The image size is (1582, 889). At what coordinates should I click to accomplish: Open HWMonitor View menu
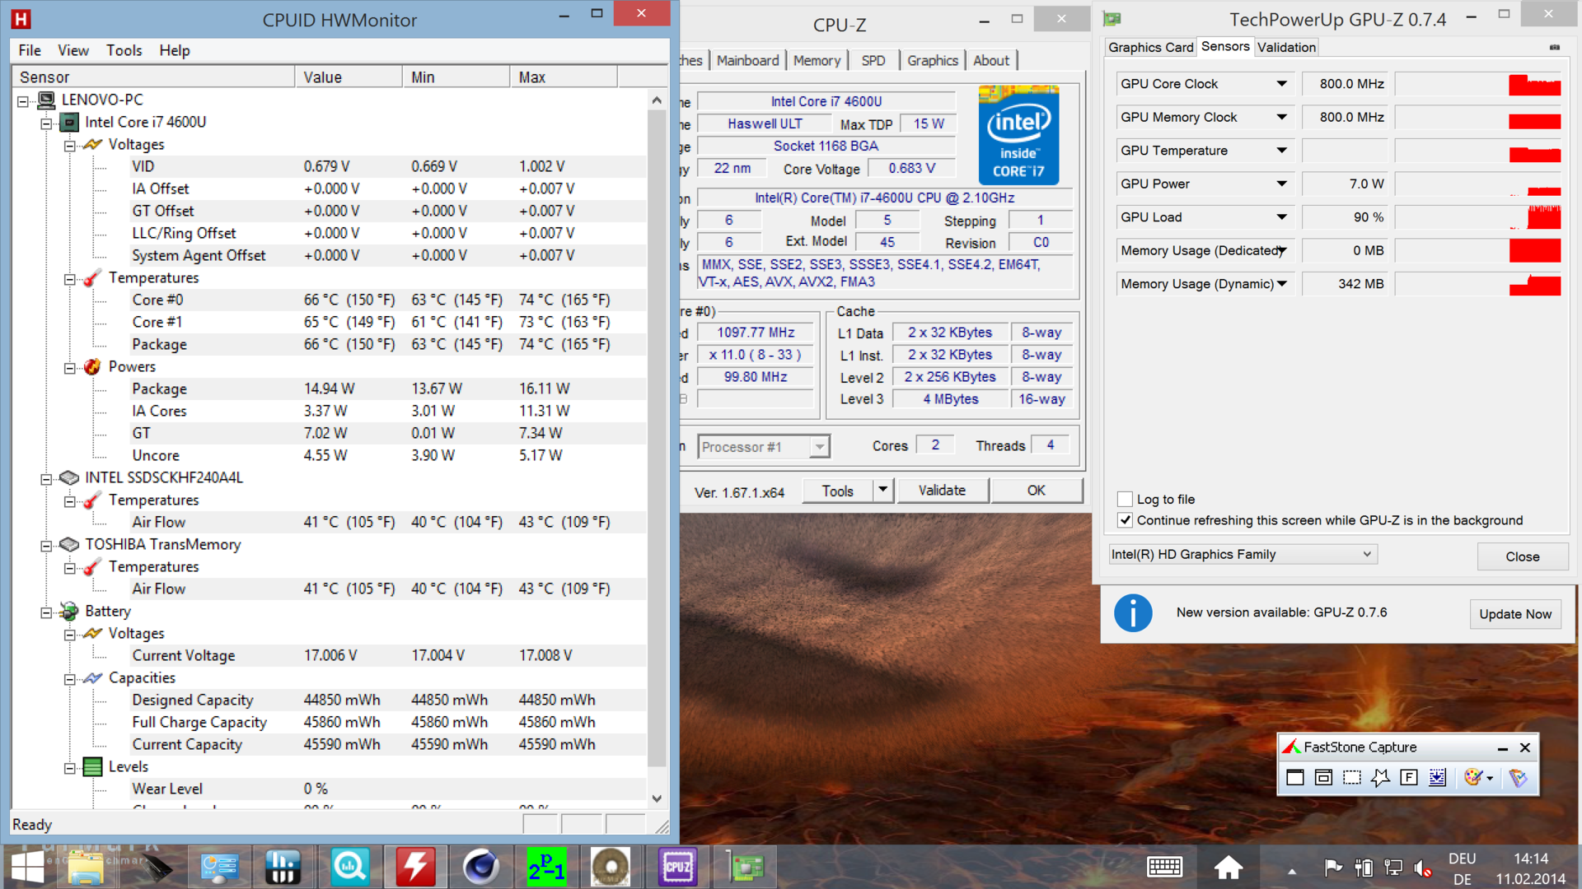(73, 50)
